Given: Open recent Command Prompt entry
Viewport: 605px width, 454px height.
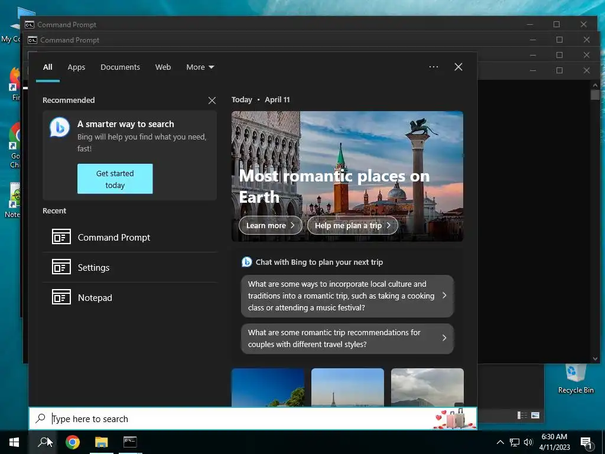Looking at the screenshot, I should pyautogui.click(x=130, y=237).
